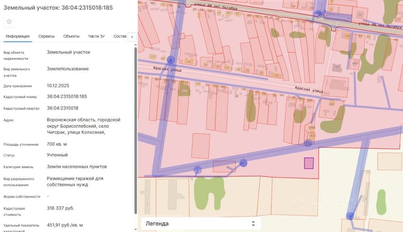Select the Части ЗУ tab
This screenshot has height=232, width=403.
pyautogui.click(x=96, y=36)
